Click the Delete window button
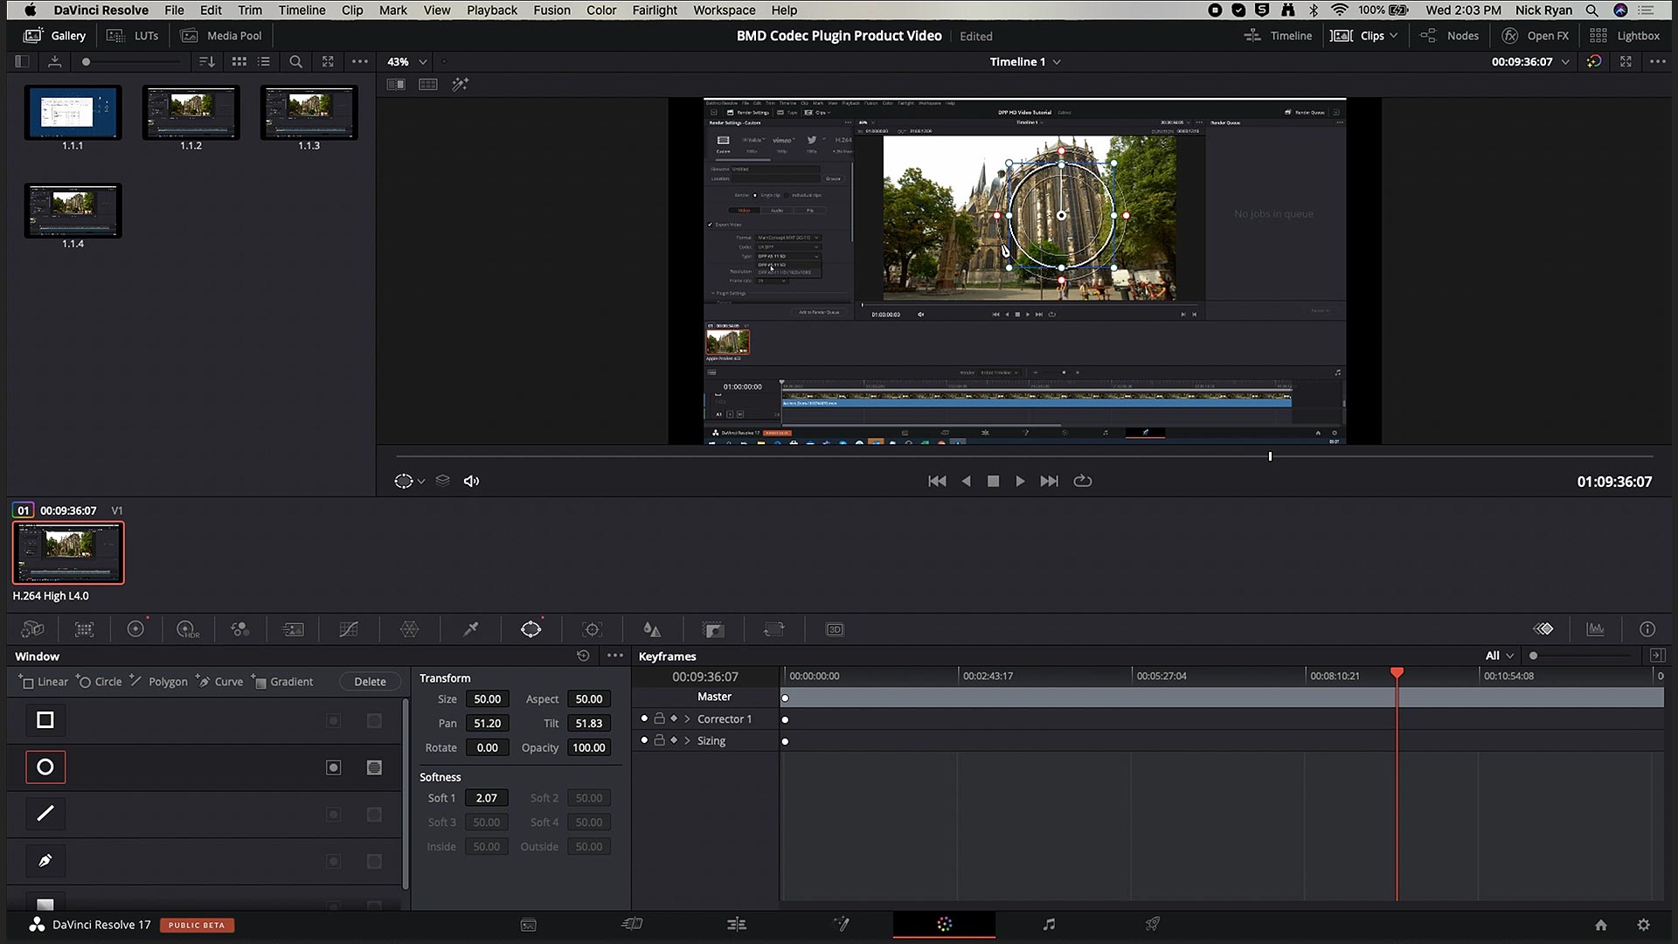This screenshot has width=1678, height=944. pos(370,682)
